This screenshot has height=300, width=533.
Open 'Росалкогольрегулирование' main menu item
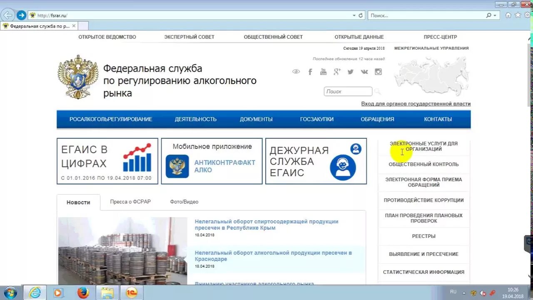tap(111, 119)
